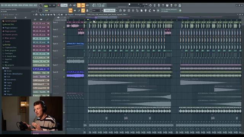Toggle typing keyboard to piano icon
244x137 pixels.
[71, 10]
